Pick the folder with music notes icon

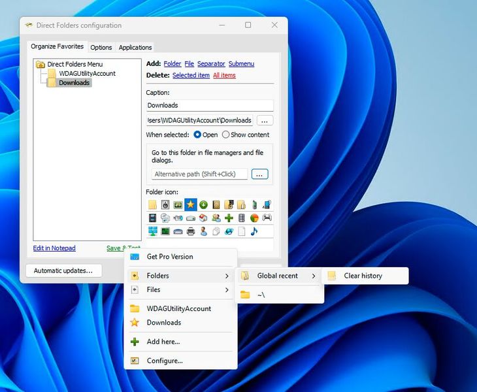[x=229, y=204]
